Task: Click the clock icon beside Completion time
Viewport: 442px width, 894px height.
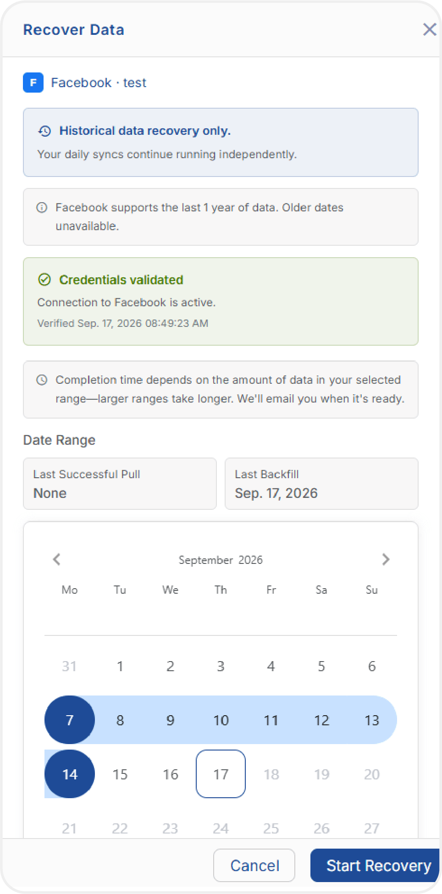Action: click(x=42, y=380)
